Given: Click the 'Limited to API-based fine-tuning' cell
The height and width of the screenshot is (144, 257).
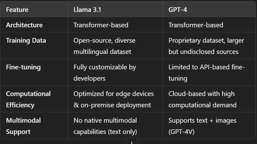Looking at the screenshot, I should [206, 73].
